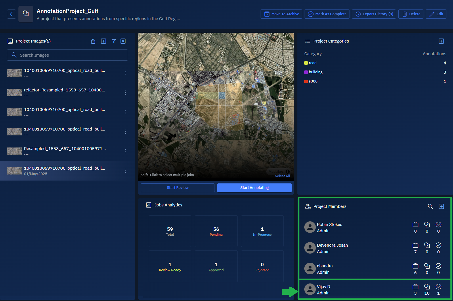Click Select All link on map

(x=282, y=176)
